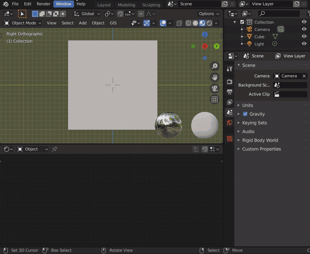Open the Object Mode dropdown
The height and width of the screenshot is (254, 310).
pos(23,23)
